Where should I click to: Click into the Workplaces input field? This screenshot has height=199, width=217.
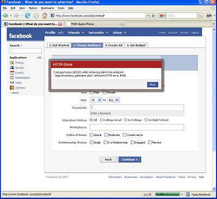tap(137, 127)
